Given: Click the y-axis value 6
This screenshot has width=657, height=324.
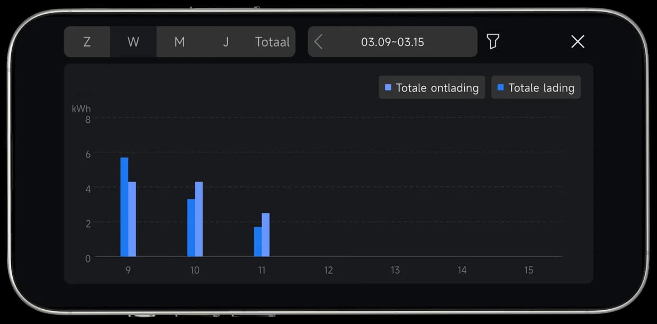Looking at the screenshot, I should [x=88, y=154].
